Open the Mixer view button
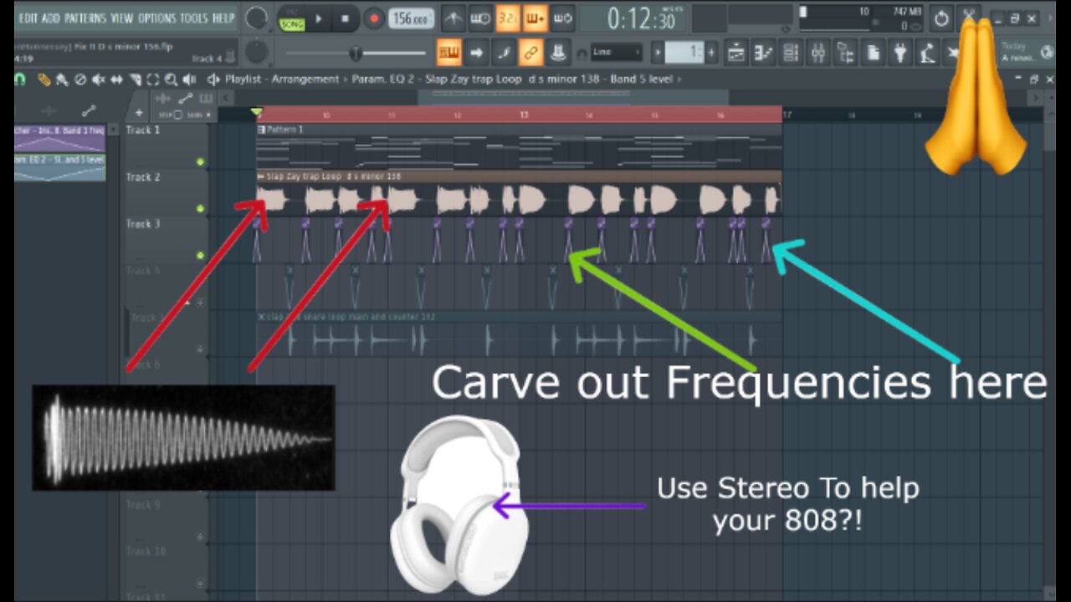The width and height of the screenshot is (1071, 602). 818,53
